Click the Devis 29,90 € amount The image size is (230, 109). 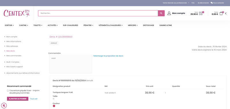click(194, 14)
